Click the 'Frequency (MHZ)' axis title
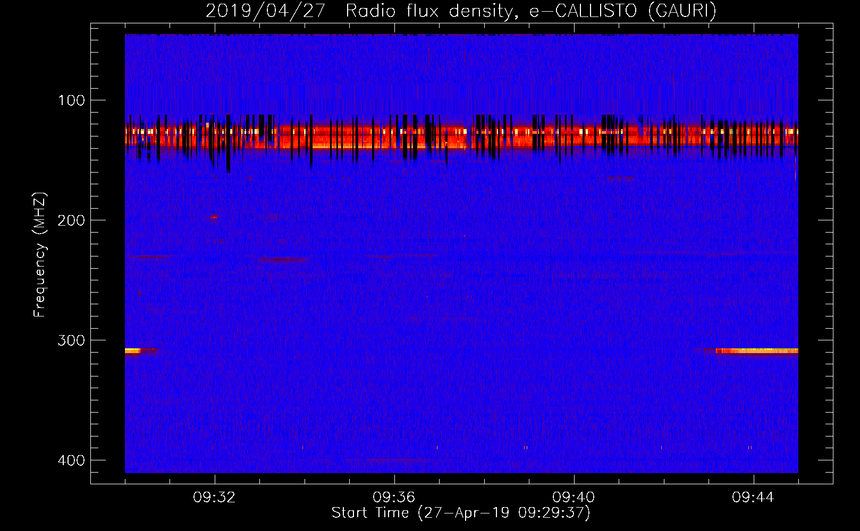860x531 pixels. pyautogui.click(x=40, y=255)
